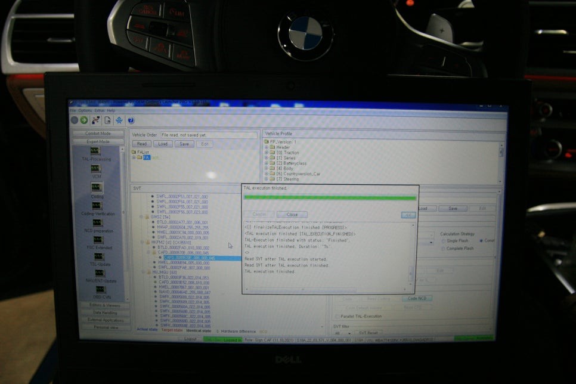The height and width of the screenshot is (384, 576).
Task: Open the VCM module icon
Action: [96, 170]
